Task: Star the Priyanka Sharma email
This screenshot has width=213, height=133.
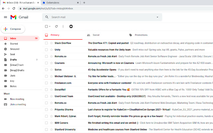Action: pyautogui.click(x=51, y=109)
